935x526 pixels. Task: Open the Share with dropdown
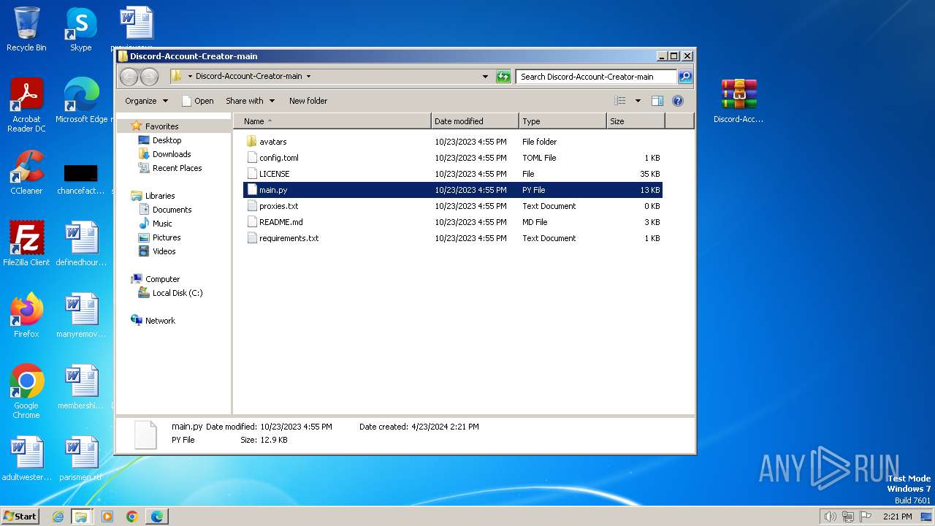click(250, 101)
